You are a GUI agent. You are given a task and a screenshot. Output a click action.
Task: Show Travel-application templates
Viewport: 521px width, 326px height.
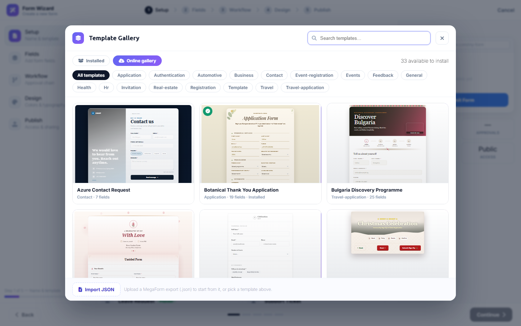tap(305, 88)
